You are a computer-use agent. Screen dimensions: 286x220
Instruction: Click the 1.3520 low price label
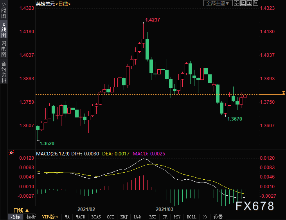click(x=47, y=144)
